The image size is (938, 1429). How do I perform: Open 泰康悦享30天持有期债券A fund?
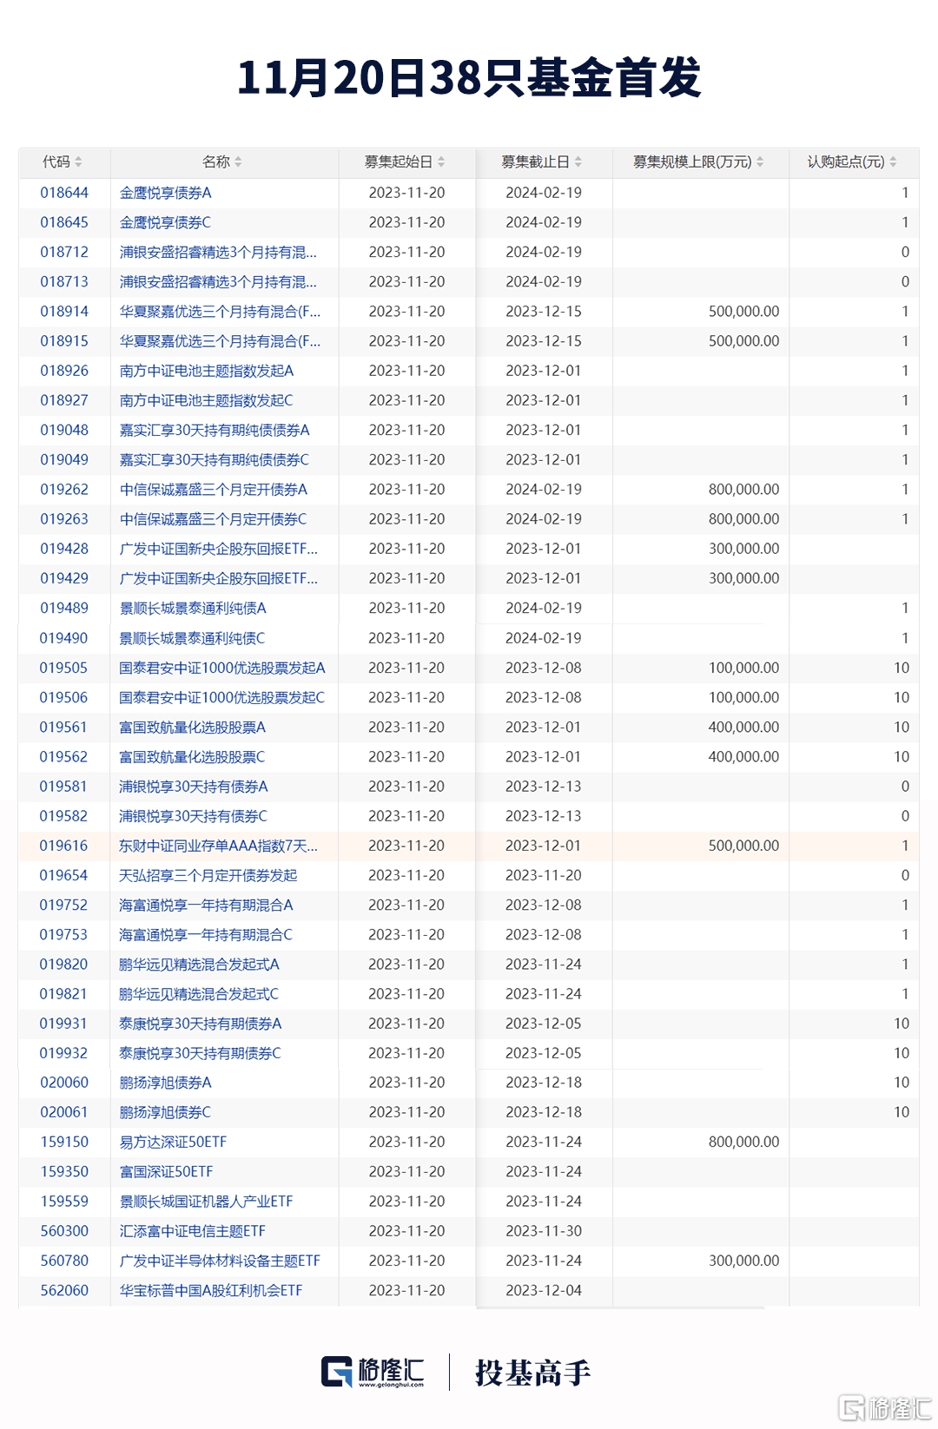coord(201,1024)
